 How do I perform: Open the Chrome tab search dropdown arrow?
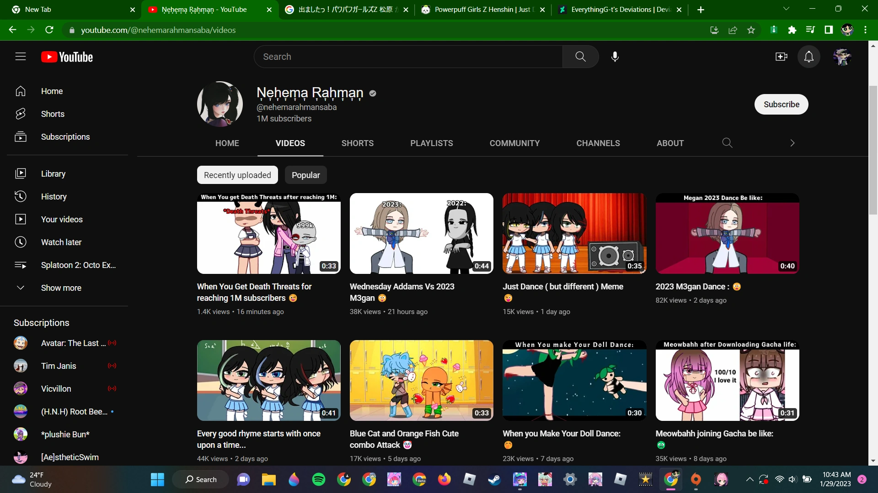786,9
